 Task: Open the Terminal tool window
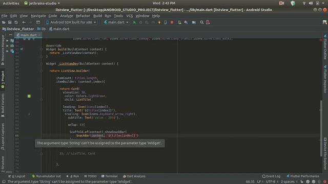click(109, 176)
